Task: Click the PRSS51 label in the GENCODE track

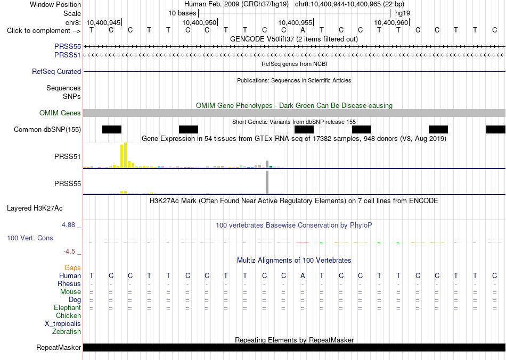Action: [x=68, y=55]
